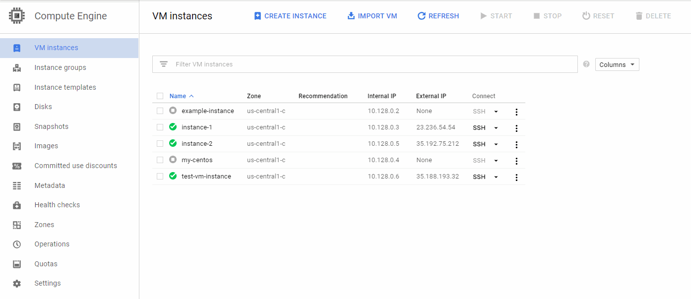Open the Disks section
Screen dimensions: 691x299
pyautogui.click(x=44, y=106)
